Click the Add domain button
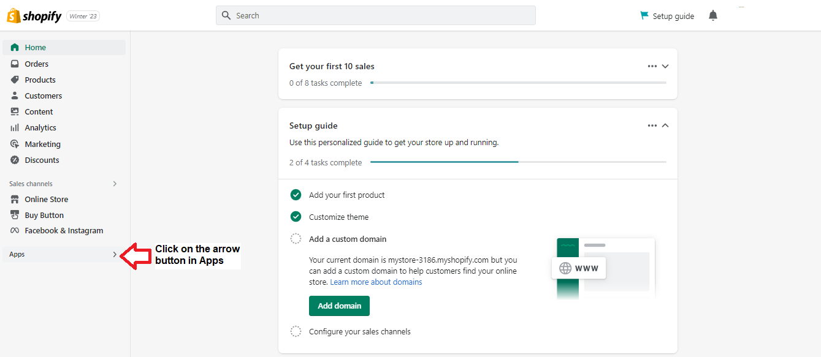 point(339,306)
